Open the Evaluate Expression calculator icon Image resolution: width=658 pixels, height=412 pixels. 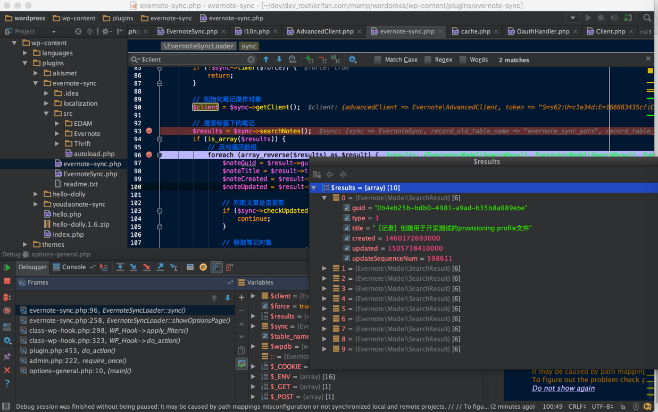[190, 268]
